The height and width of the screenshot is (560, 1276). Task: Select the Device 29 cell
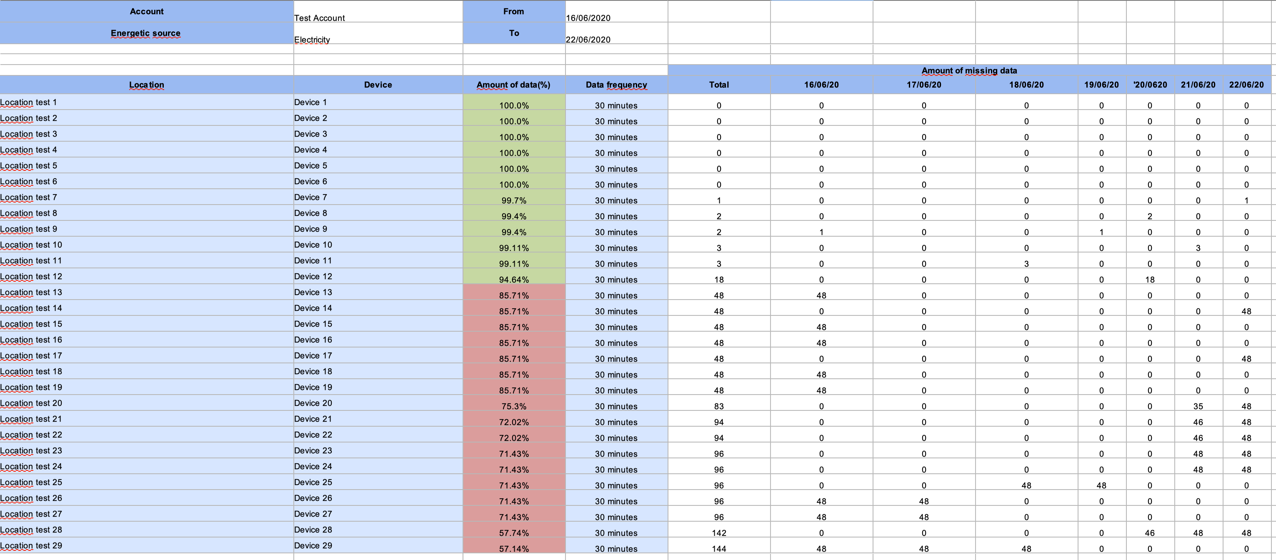tap(378, 546)
